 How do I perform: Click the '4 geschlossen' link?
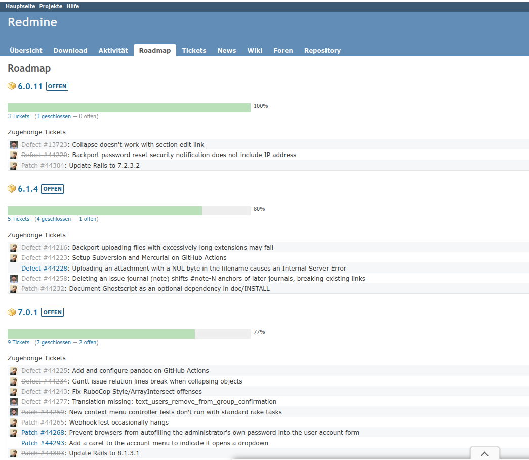point(54,219)
